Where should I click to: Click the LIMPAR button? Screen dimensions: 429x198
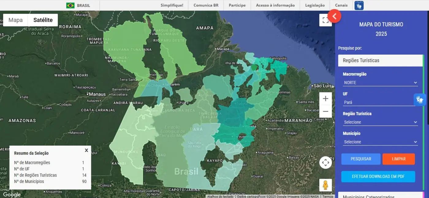pos(398,159)
